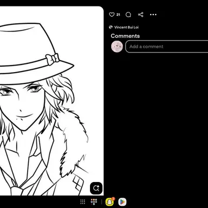Open Vincent Bui Loi profile link
This screenshot has height=208, width=208.
126,27
